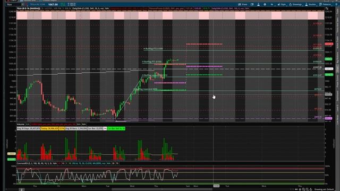Click the H Bullflag PT2 $1089 drawing label
Viewport: 340px width, 191px height.
point(153,49)
